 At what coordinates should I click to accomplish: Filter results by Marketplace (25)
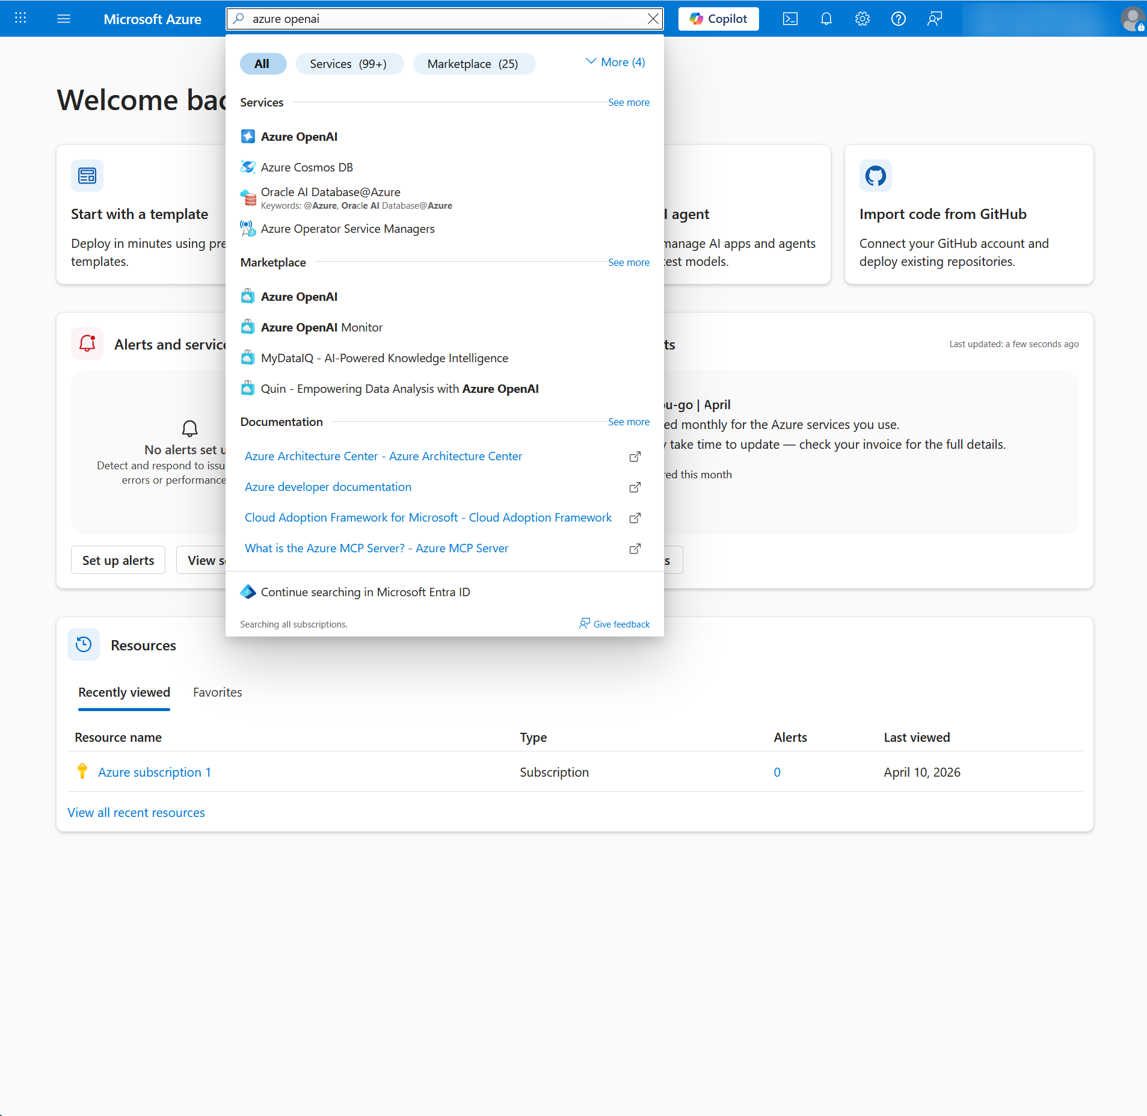pyautogui.click(x=473, y=64)
